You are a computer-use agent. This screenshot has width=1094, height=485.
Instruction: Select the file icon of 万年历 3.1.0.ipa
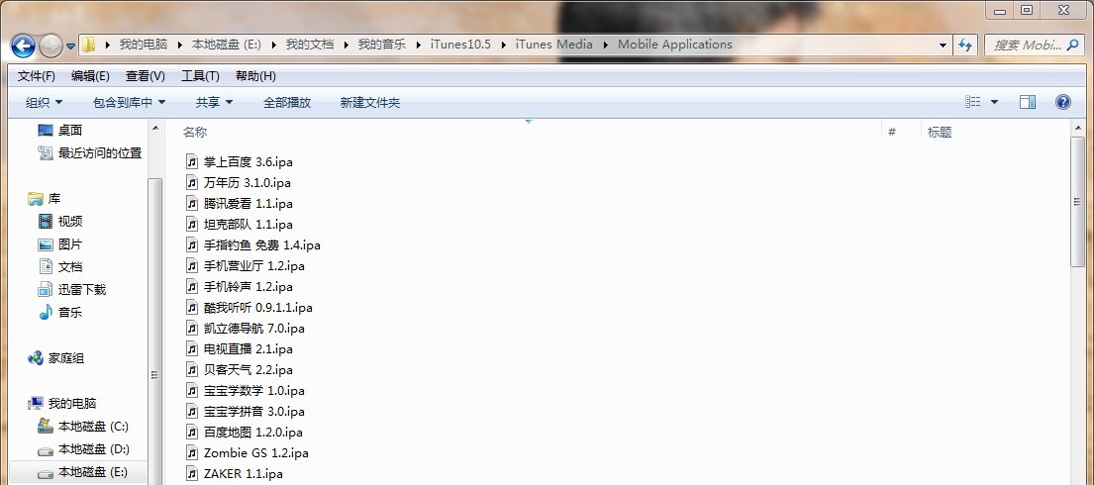[192, 182]
